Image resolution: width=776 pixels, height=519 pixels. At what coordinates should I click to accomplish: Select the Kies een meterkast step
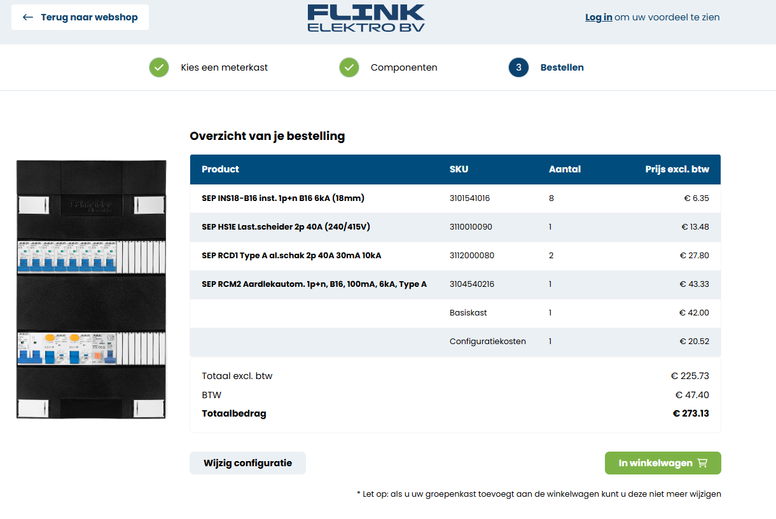(x=224, y=67)
